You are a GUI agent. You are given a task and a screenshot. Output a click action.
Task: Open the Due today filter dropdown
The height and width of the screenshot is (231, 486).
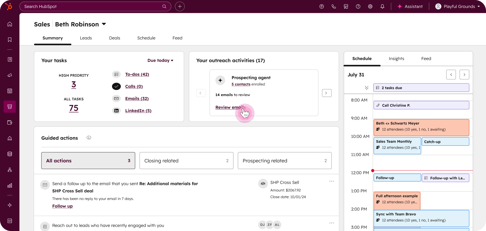160,60
